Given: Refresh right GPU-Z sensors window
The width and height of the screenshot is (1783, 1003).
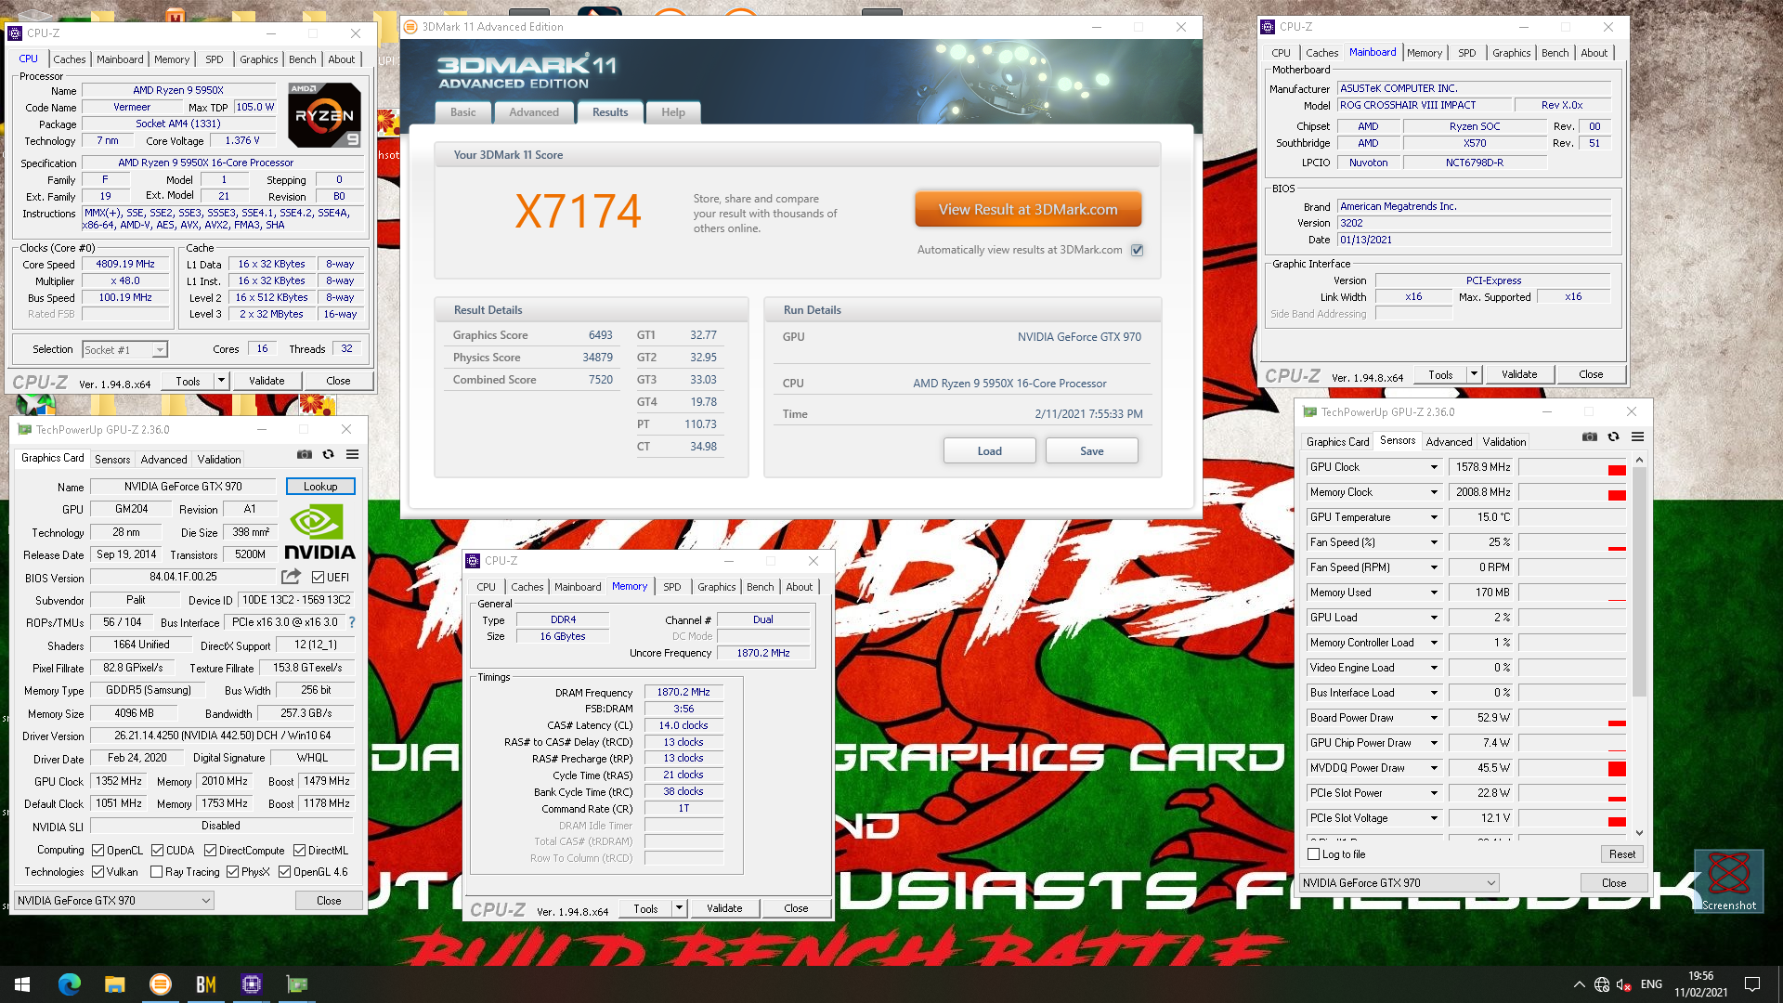Looking at the screenshot, I should 1613,436.
